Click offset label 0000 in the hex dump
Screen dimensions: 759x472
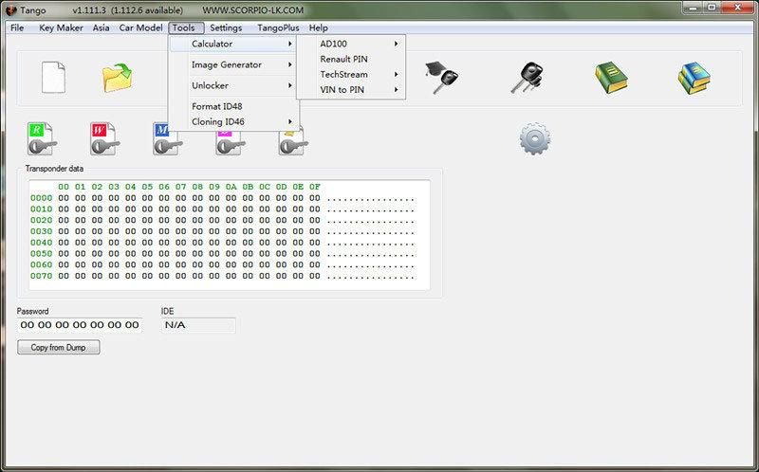41,198
